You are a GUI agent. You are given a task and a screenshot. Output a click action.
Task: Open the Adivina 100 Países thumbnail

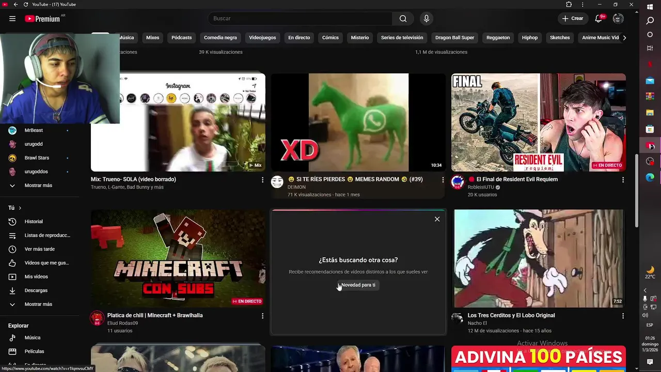539,359
